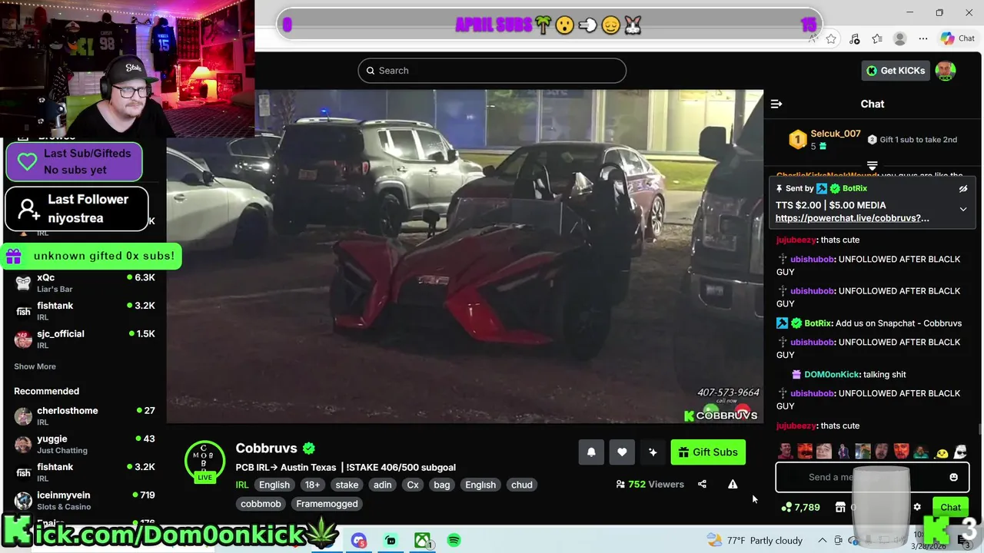The width and height of the screenshot is (984, 553).
Task: Expand the gift leaderboard handle below Selcuk_007
Action: coord(872,165)
